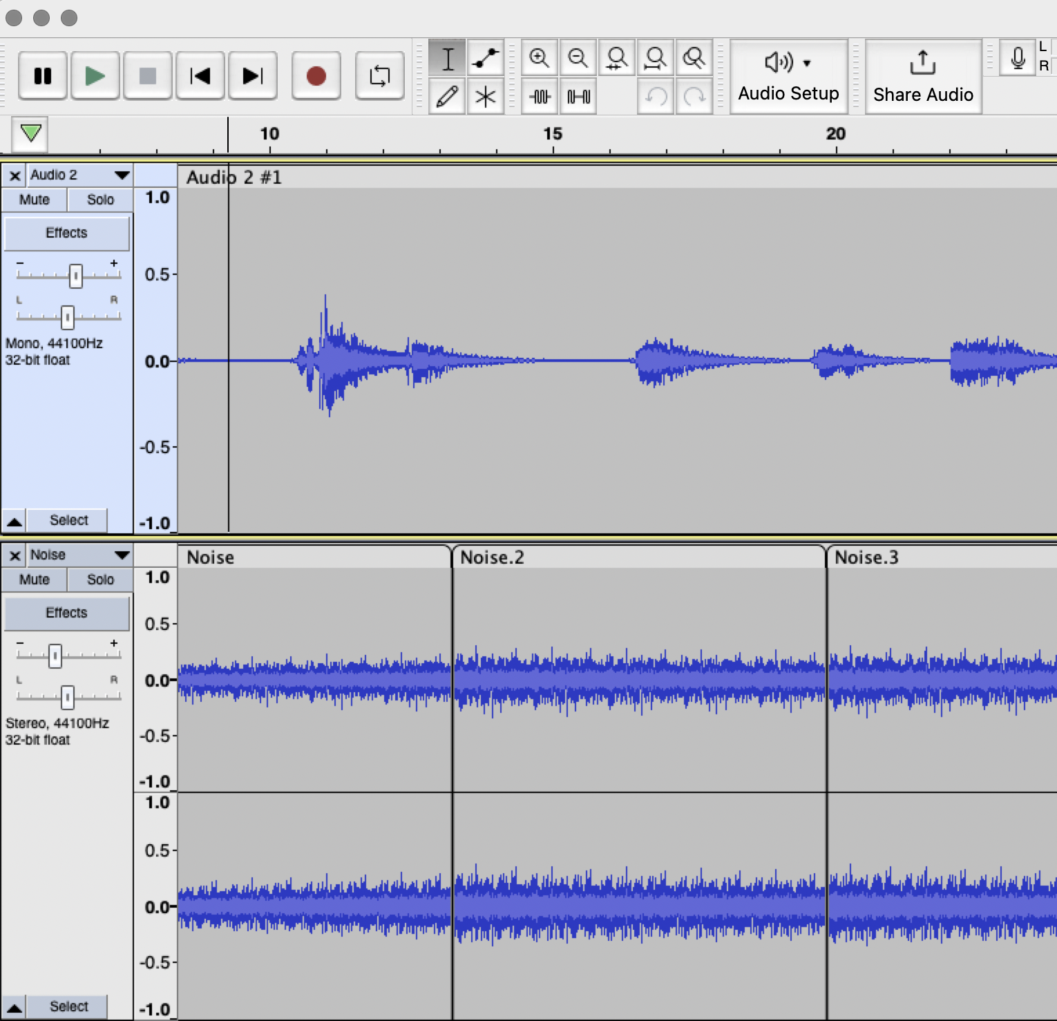The height and width of the screenshot is (1021, 1057).
Task: Select the Multi-tool asterisk icon
Action: pyautogui.click(x=486, y=96)
